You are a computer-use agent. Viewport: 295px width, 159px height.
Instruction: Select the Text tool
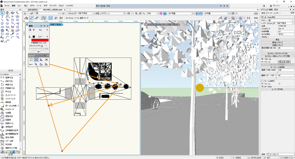pos(2,17)
